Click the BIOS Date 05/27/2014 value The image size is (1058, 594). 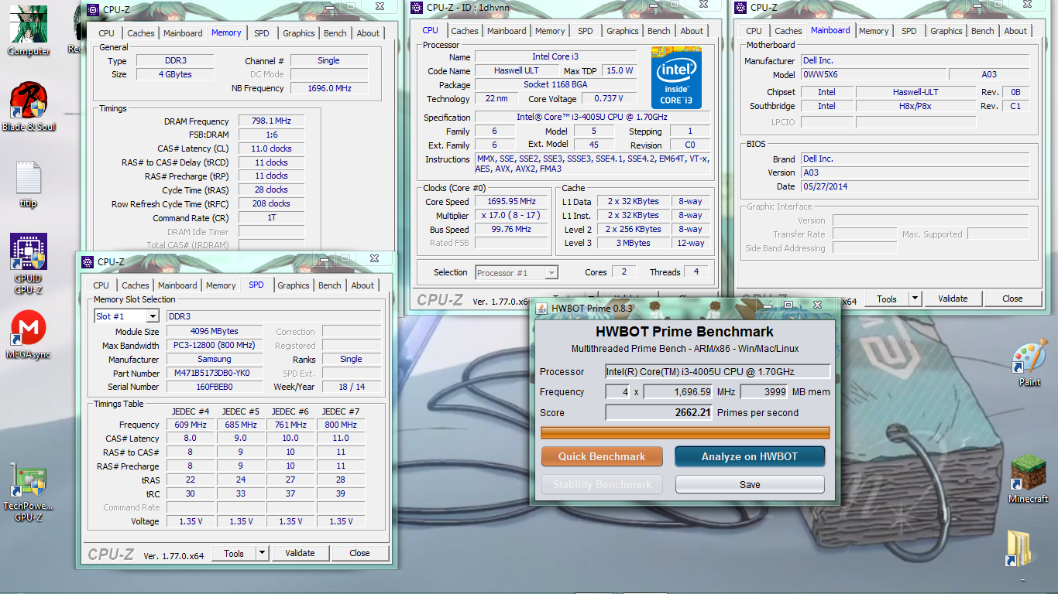915,186
